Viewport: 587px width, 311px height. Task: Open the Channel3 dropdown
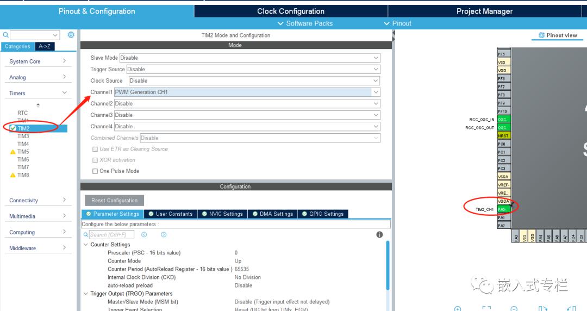coord(247,115)
